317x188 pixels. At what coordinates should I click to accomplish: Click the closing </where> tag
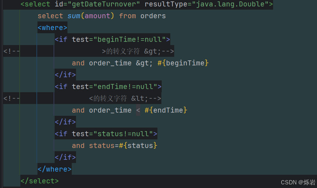tap(55, 169)
